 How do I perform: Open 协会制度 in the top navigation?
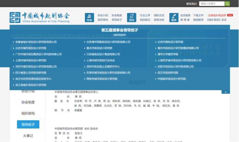tap(117, 16)
